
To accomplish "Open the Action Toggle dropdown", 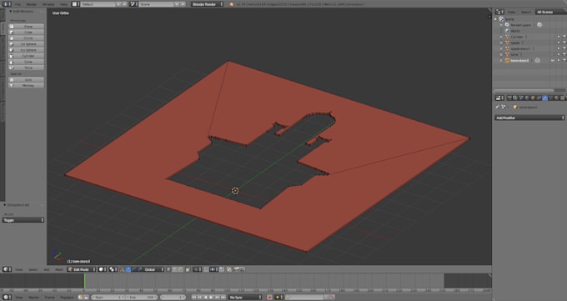I will [23, 220].
